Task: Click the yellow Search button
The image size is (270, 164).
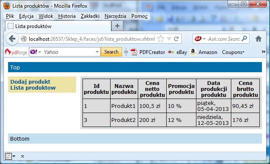Action: 111,52
